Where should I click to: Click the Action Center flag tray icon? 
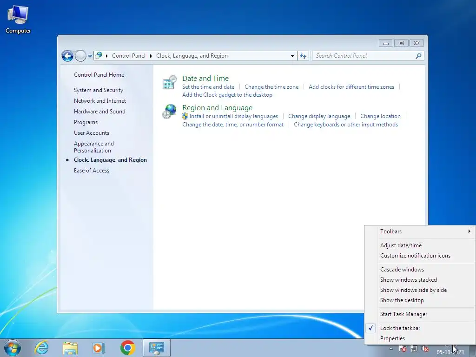click(403, 349)
